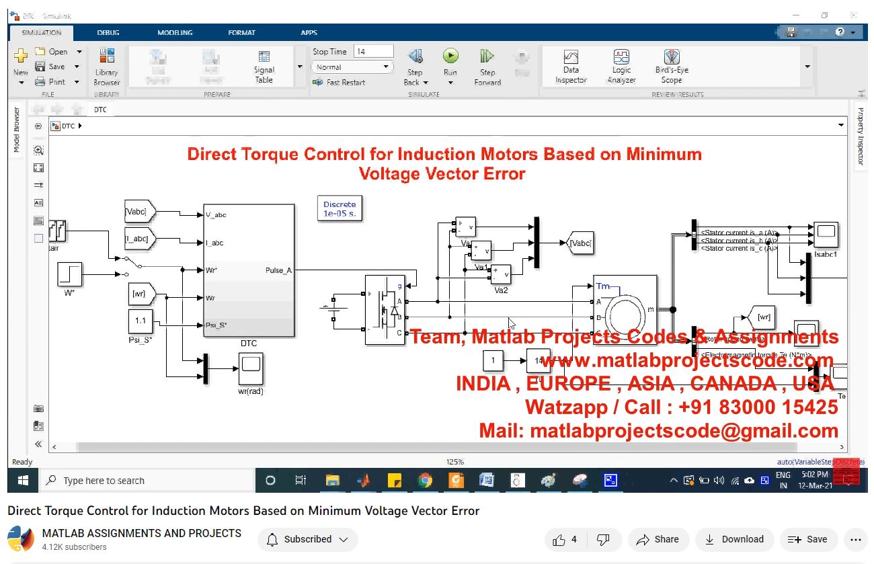Viewport: 874px width, 564px height.
Task: Click the wr(rad) scope block
Action: (x=251, y=369)
